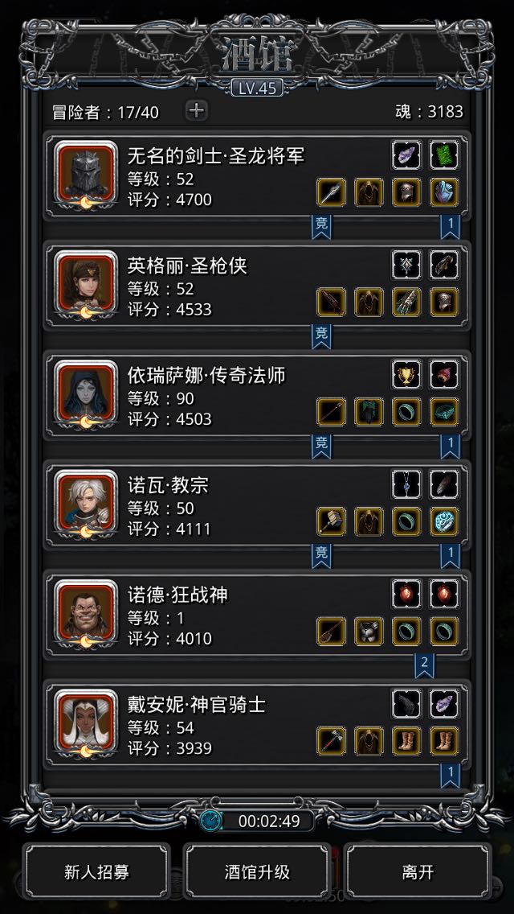Image resolution: width=514 pixels, height=914 pixels.
Task: Select the armor chestplate icon of 诺德·狂战神
Action: click(x=369, y=632)
